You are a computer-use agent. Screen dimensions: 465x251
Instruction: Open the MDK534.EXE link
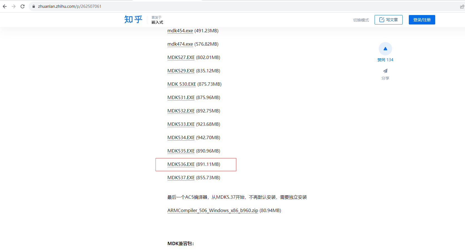click(x=181, y=137)
